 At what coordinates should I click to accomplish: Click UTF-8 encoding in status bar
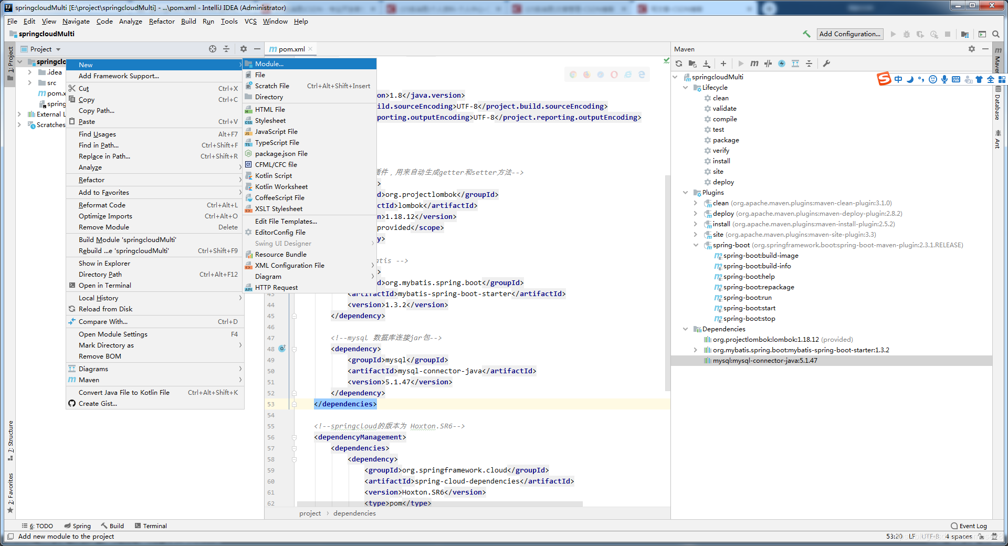930,536
